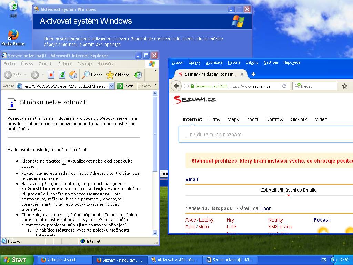Image resolution: width=353 pixels, height=265 pixels.
Task: Expand the Odkazy links bar chevron
Action: [x=155, y=85]
